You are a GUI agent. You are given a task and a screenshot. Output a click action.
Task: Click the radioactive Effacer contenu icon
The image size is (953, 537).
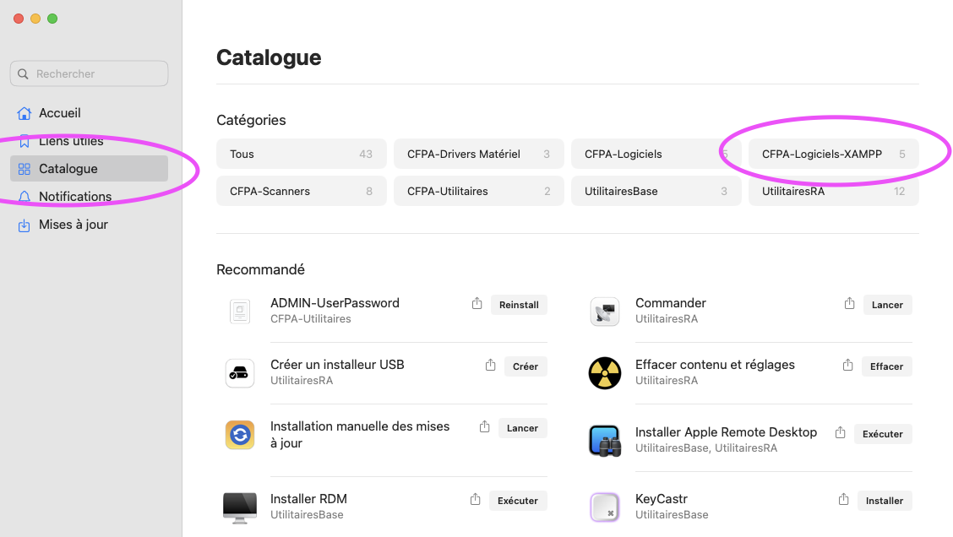coord(605,372)
